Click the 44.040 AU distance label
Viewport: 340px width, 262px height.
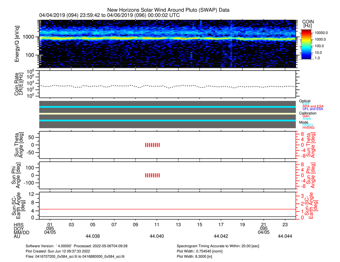tap(157, 236)
